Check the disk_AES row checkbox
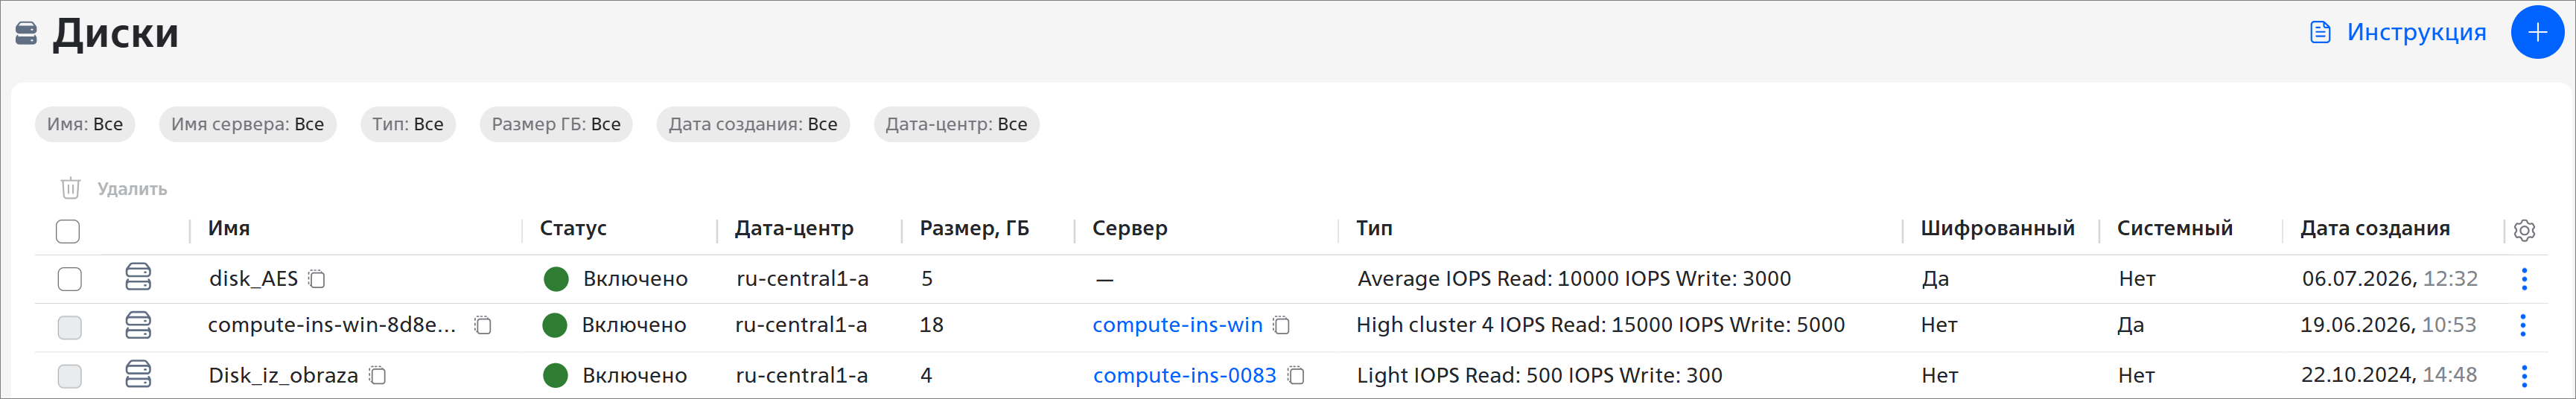This screenshot has height=399, width=2576. tap(69, 279)
